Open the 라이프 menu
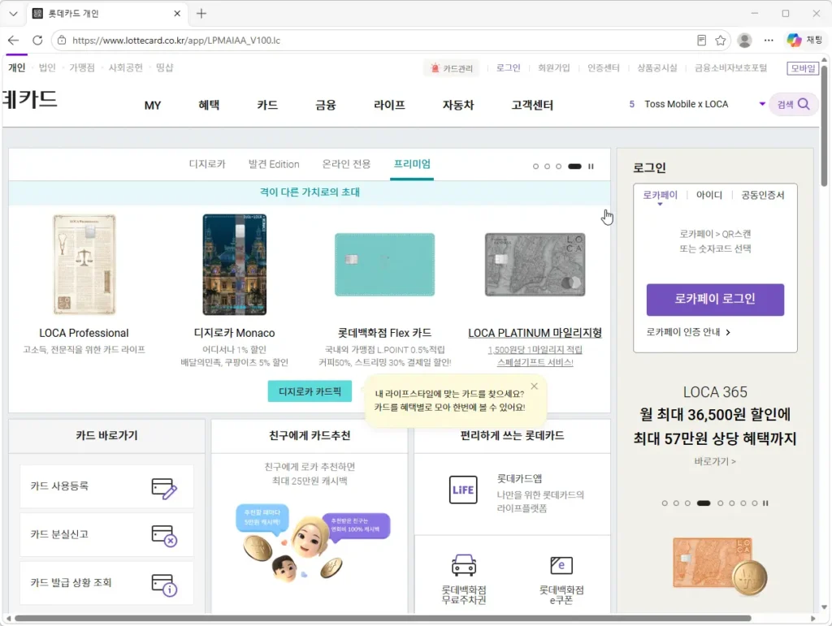Viewport: 832px width, 626px height. [389, 105]
